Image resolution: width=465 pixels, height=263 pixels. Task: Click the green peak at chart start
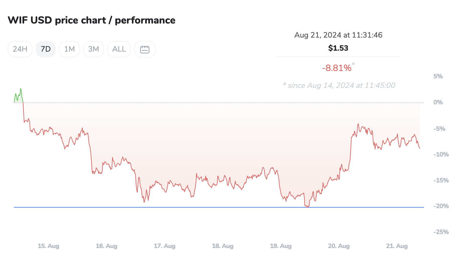[21, 89]
